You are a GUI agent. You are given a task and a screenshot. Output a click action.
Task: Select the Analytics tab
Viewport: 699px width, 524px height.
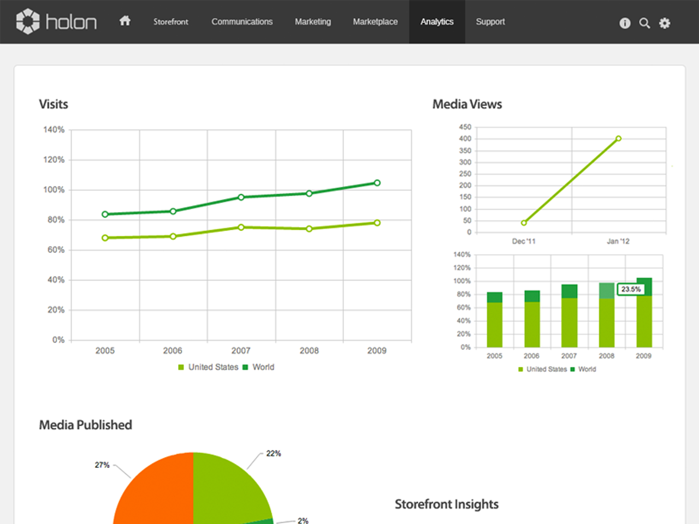(x=437, y=22)
